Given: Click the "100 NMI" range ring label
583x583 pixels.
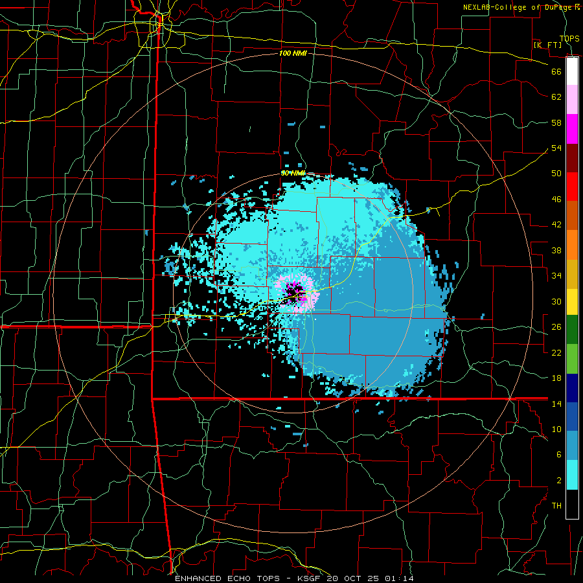Looking at the screenshot, I should (293, 53).
